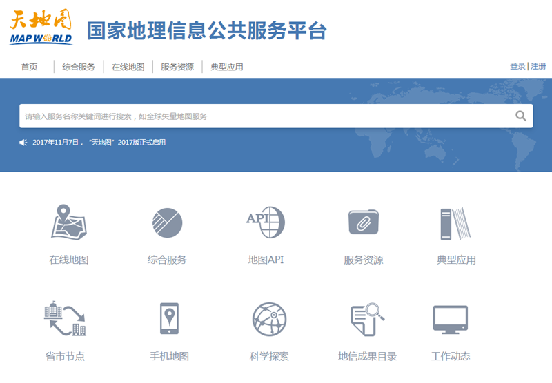Select the 首页 nav item
The width and height of the screenshot is (552, 383).
pos(29,67)
